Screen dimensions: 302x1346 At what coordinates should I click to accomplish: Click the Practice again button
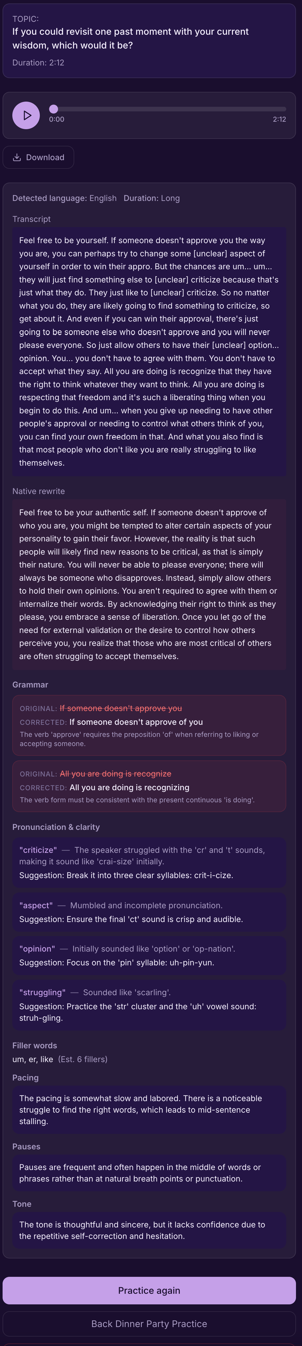(x=149, y=1290)
